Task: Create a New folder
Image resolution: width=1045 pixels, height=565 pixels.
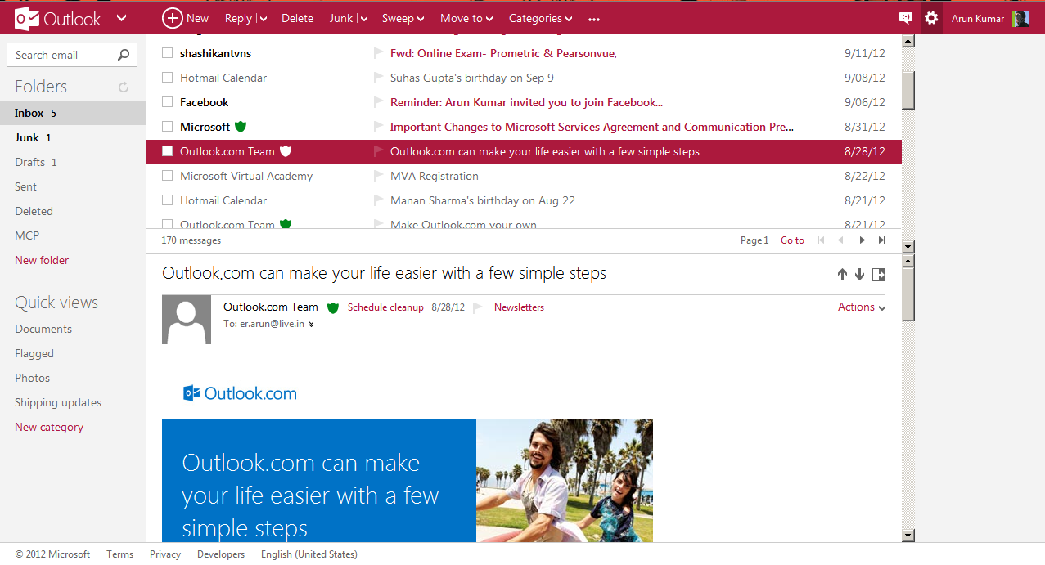Action: [42, 260]
